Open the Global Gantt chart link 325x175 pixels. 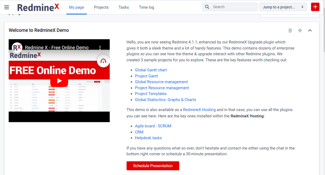pos(151,70)
